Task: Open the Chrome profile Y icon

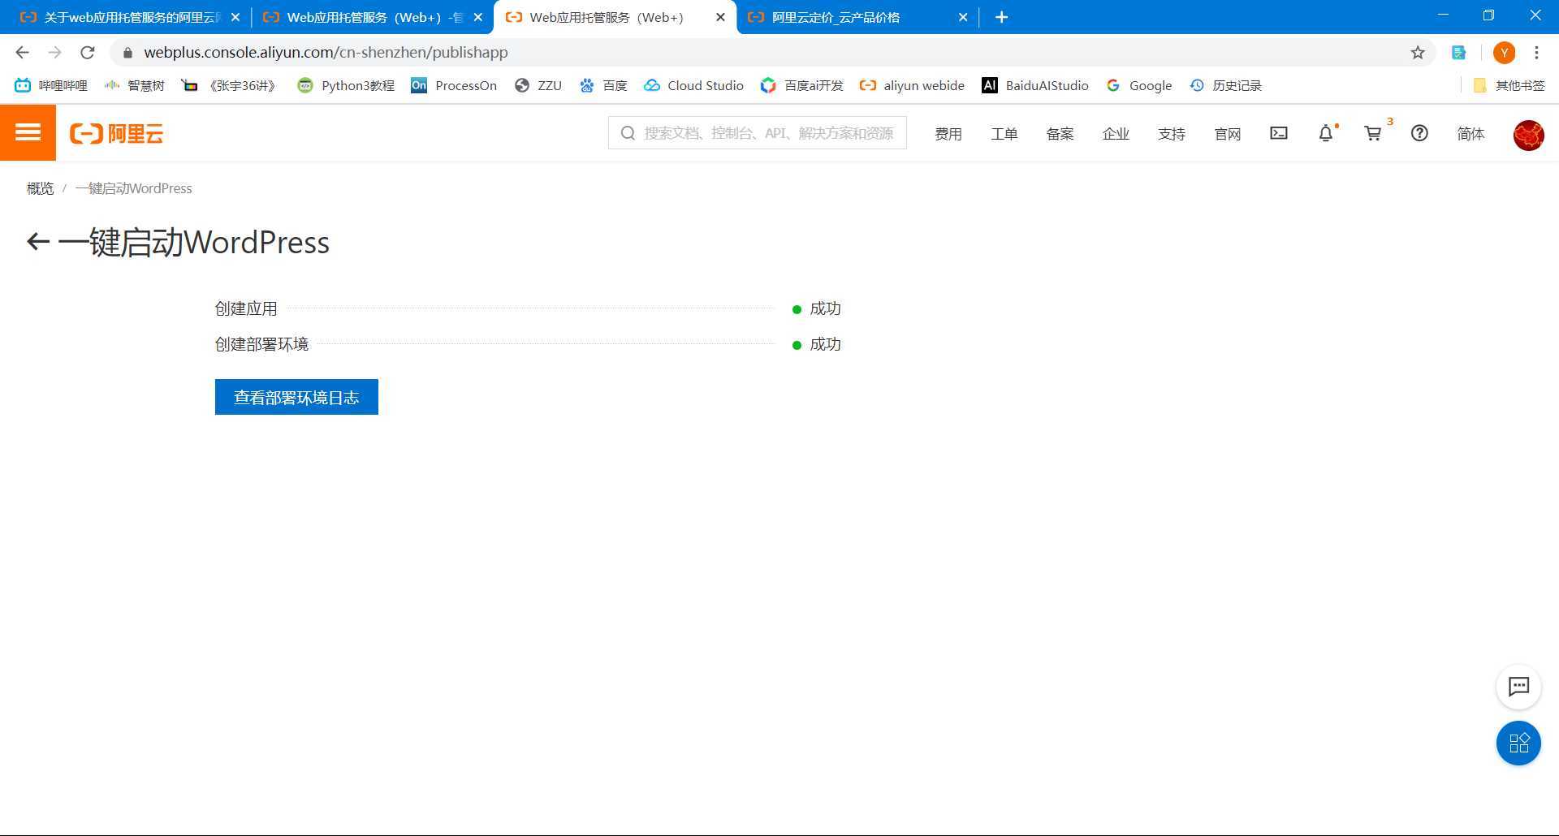Action: tap(1504, 53)
